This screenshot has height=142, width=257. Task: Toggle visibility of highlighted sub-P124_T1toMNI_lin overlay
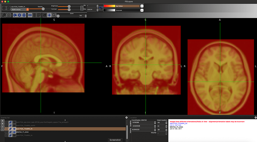(x=14, y=129)
